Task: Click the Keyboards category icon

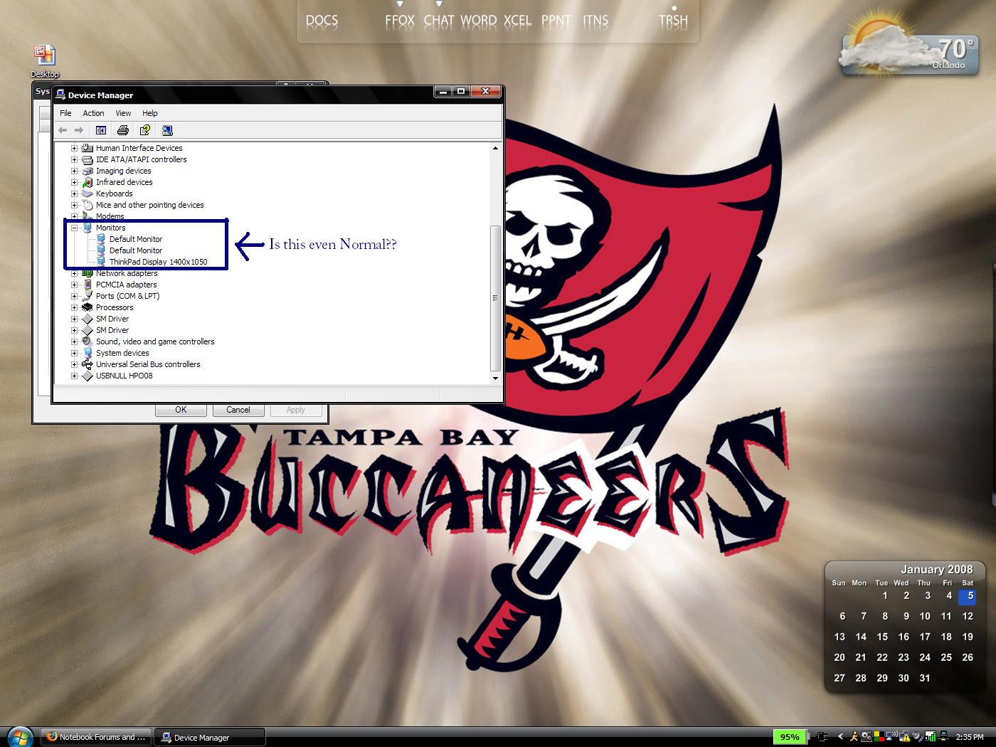Action: point(88,194)
